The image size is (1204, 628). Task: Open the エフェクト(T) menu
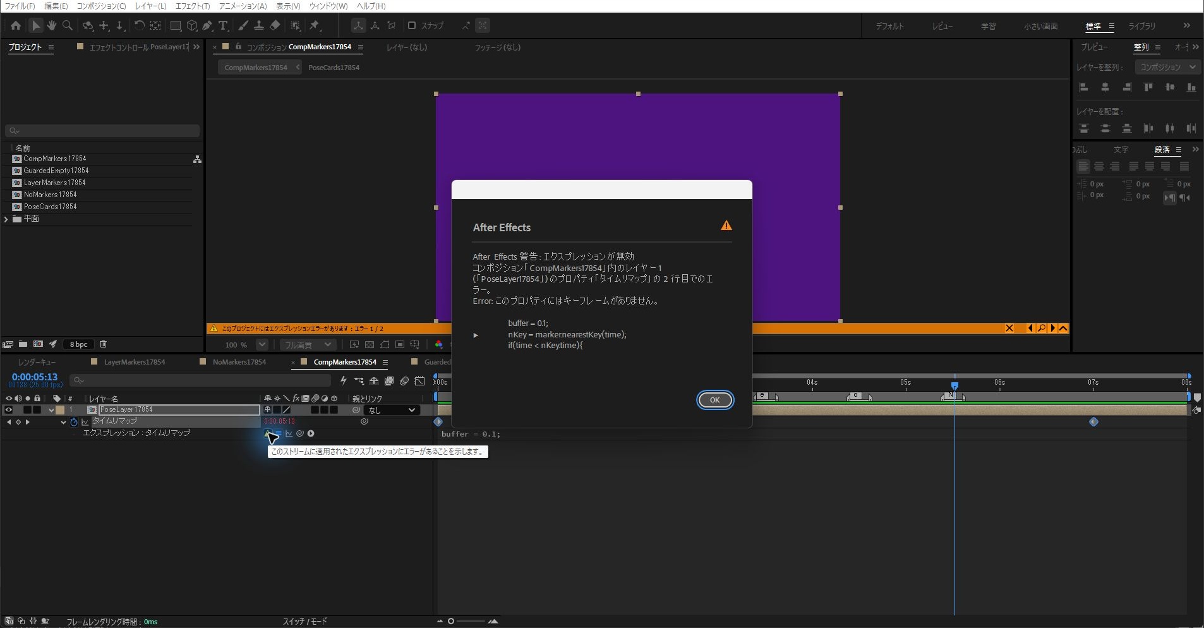click(193, 6)
